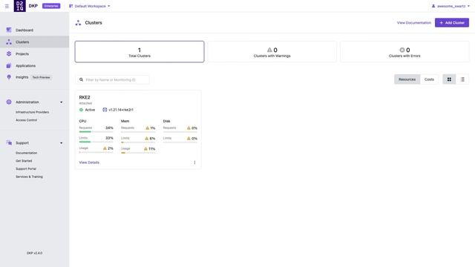
Task: Open Projects in the sidebar
Action: 22,54
